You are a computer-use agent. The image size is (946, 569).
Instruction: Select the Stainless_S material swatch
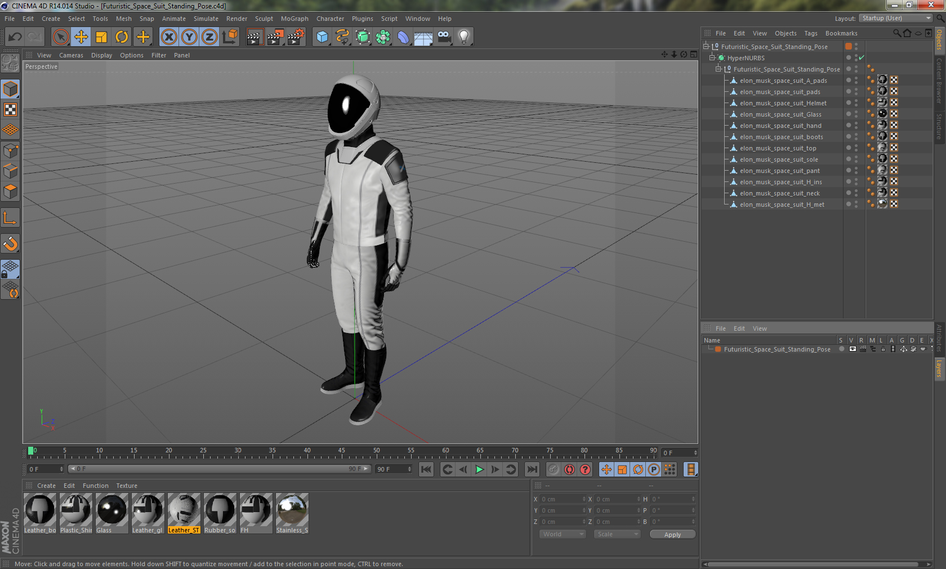(292, 513)
